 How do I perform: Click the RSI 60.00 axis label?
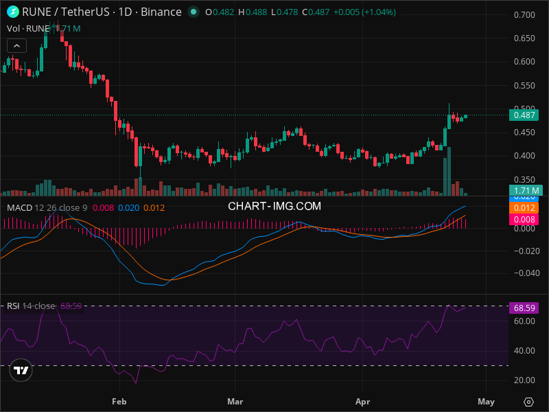tap(524, 321)
